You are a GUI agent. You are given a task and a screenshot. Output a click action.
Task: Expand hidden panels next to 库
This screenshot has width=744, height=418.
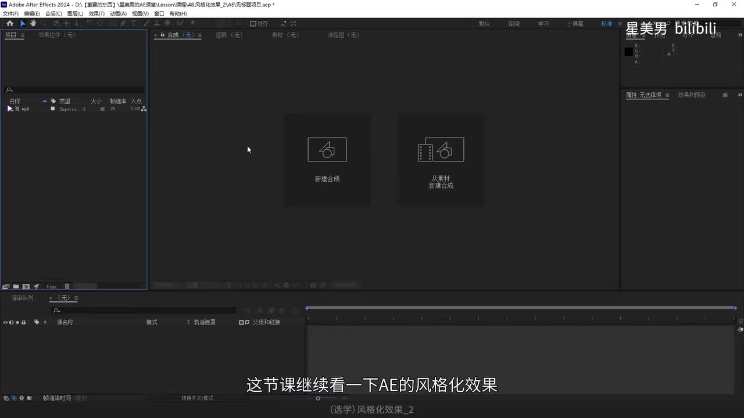point(740,95)
